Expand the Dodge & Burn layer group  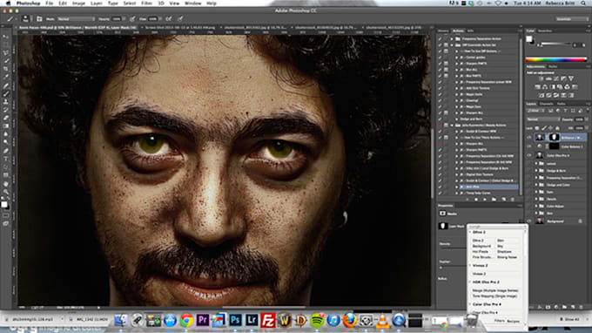tap(536, 171)
